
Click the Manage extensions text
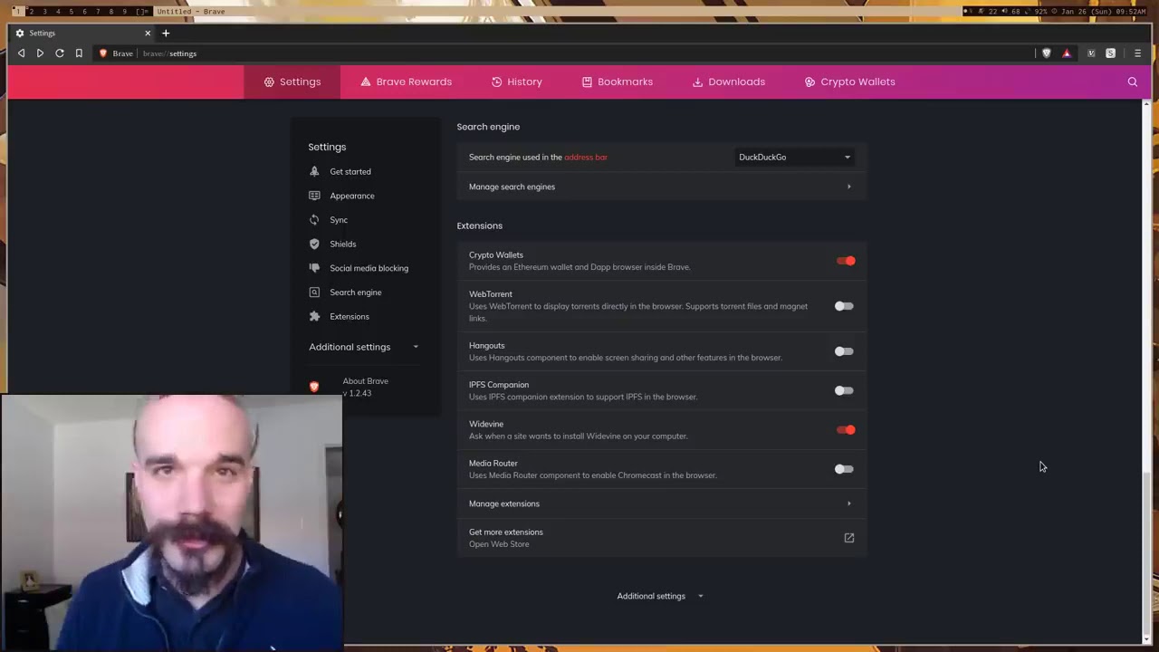tap(504, 503)
